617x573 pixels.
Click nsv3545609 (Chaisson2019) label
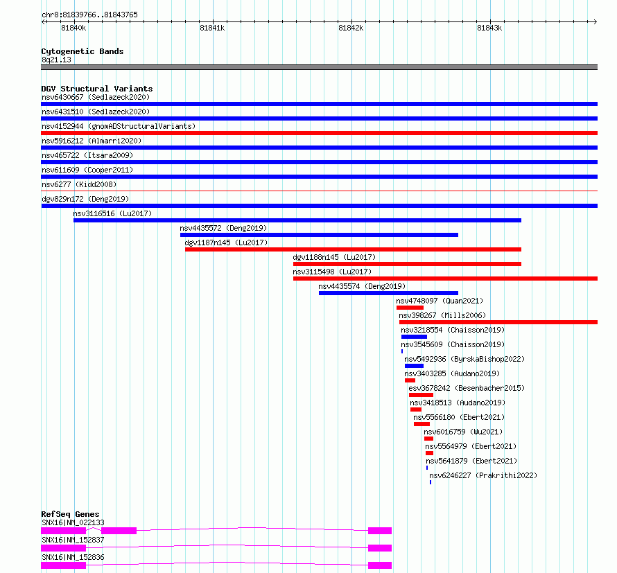[453, 344]
